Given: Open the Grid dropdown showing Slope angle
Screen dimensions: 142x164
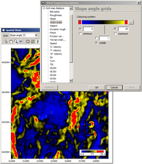Looking at the screenshot, I should (x=36, y=35).
